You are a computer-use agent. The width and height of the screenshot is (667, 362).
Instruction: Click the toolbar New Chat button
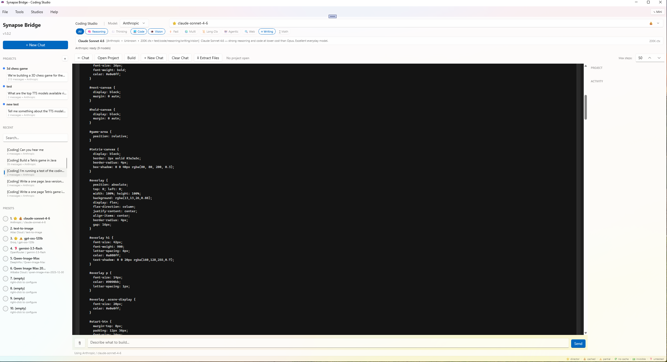154,58
